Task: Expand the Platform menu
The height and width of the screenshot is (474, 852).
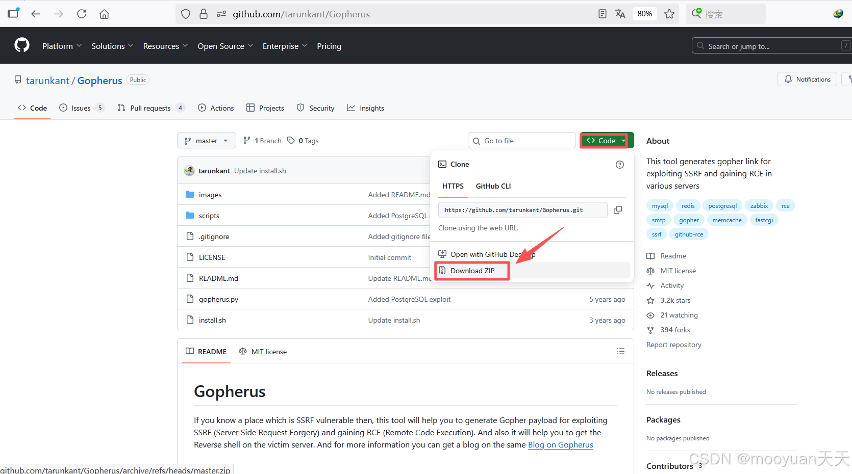Action: pyautogui.click(x=62, y=46)
